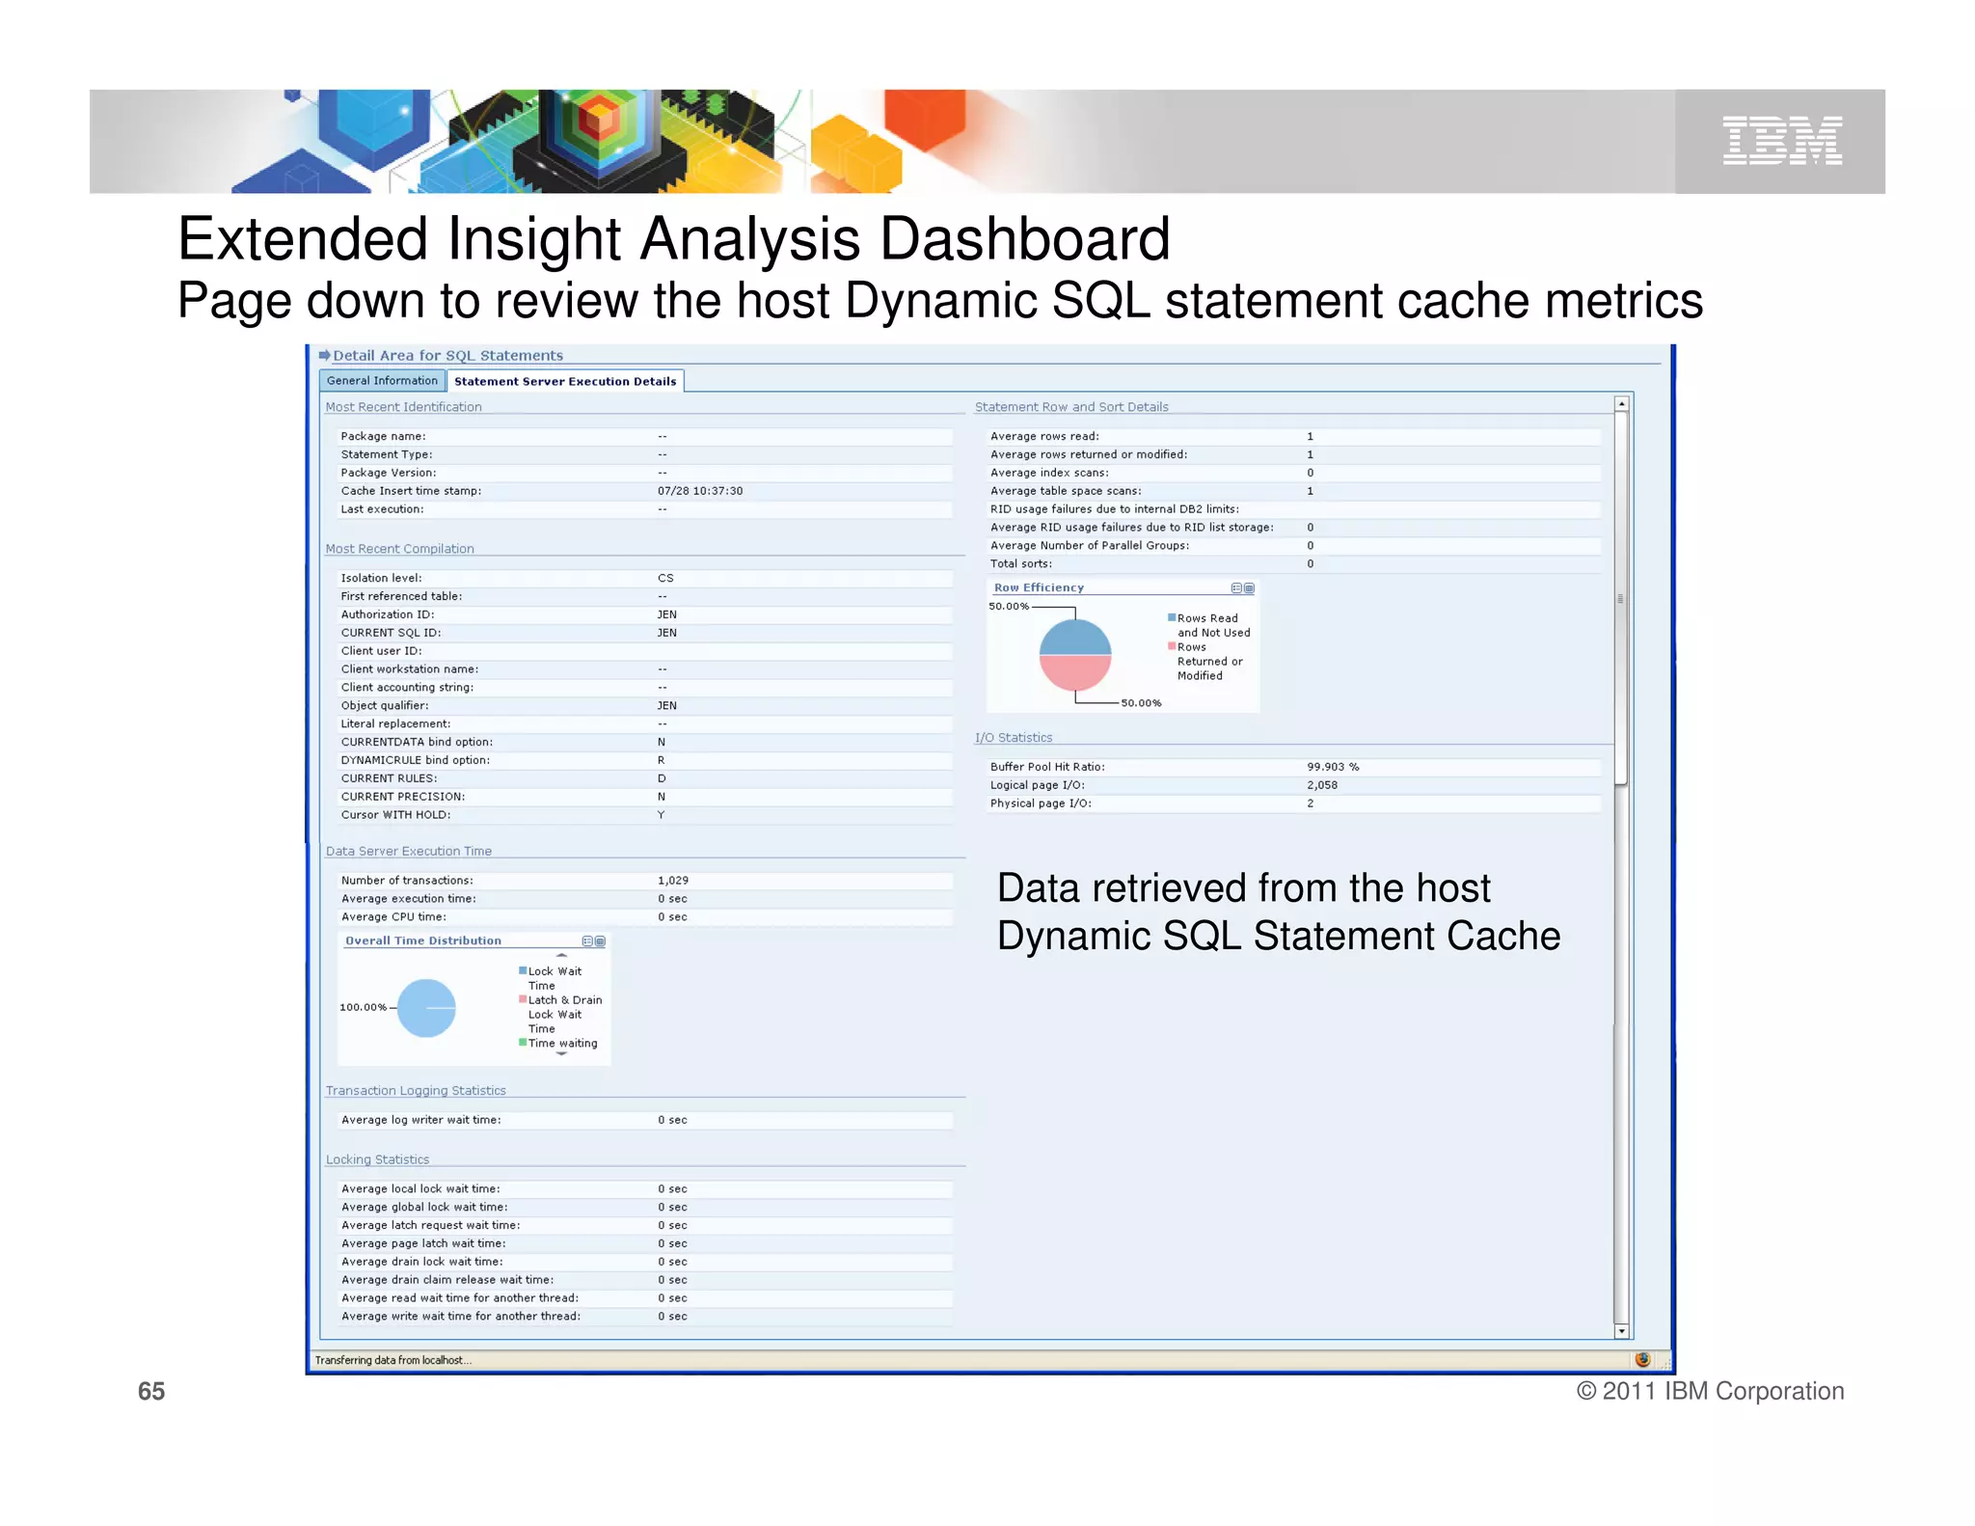Click Buffer Pool Hit Ratio value 99.903 %
Image resolution: width=1975 pixels, height=1526 pixels.
(1333, 767)
